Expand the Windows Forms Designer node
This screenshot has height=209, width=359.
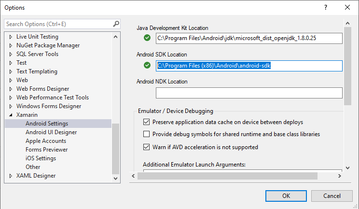[11, 106]
